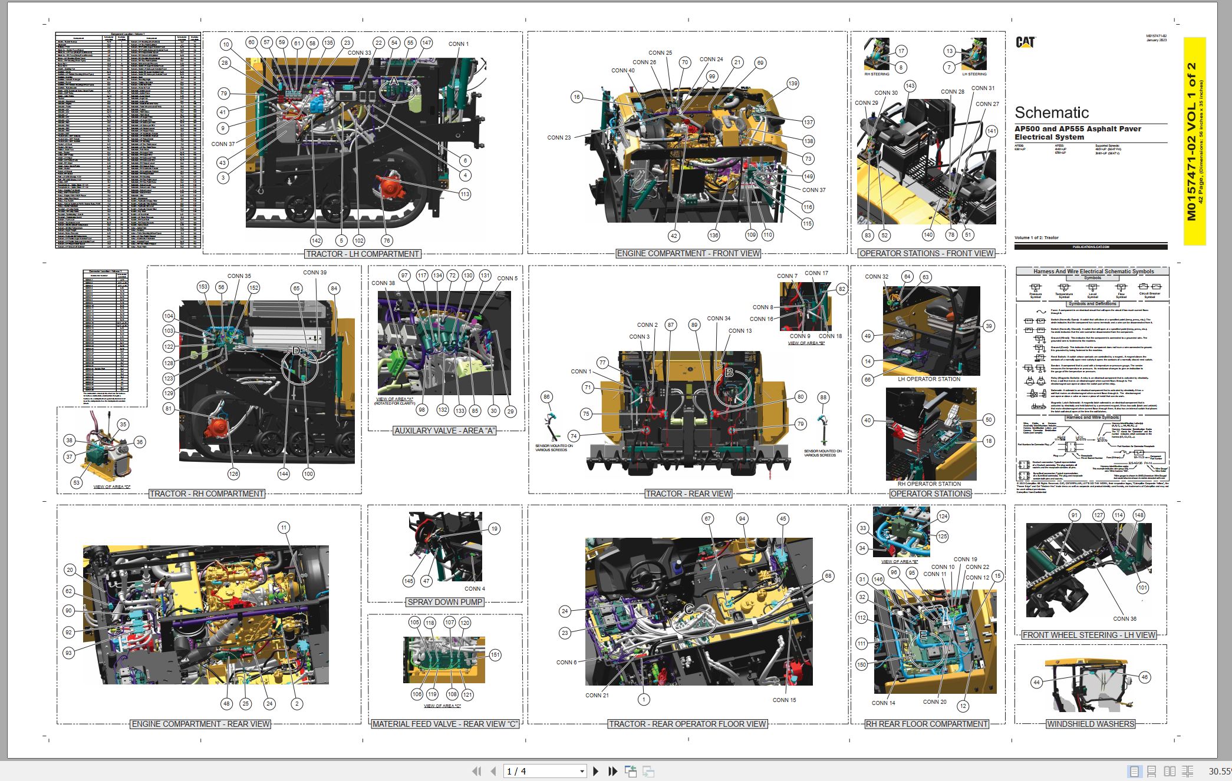Click the 'CONN 25' connector label
This screenshot has width=1232, height=781.
pos(660,53)
